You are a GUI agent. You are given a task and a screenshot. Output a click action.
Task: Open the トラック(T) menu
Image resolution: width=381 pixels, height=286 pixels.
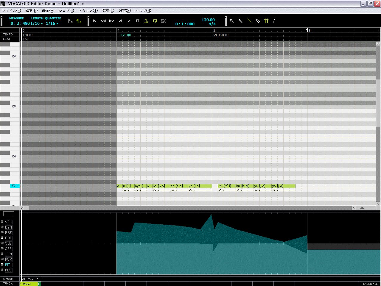tap(88, 10)
